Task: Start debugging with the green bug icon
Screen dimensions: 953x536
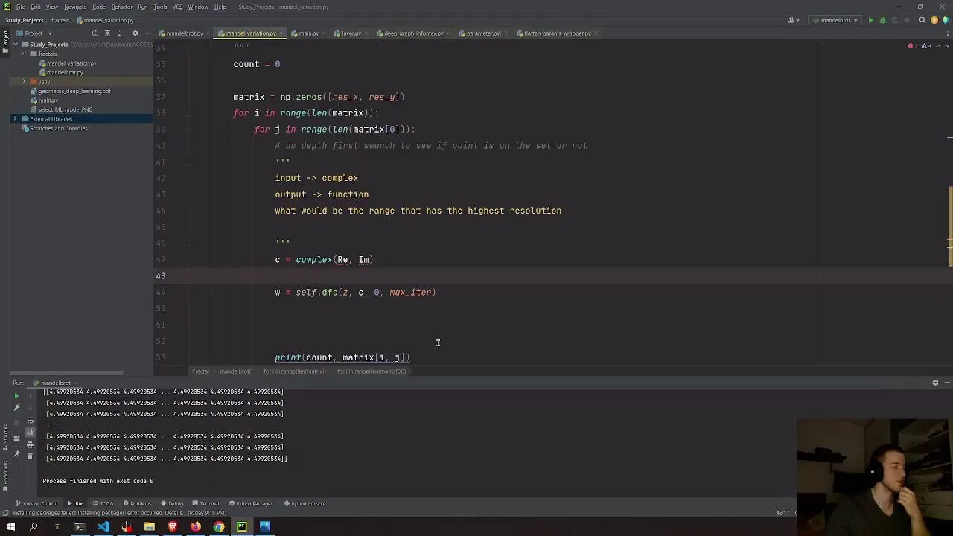Action: 882,20
